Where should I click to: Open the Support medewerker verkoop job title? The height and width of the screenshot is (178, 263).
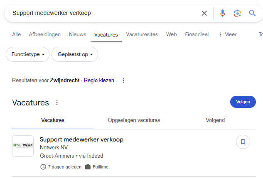coord(81,139)
